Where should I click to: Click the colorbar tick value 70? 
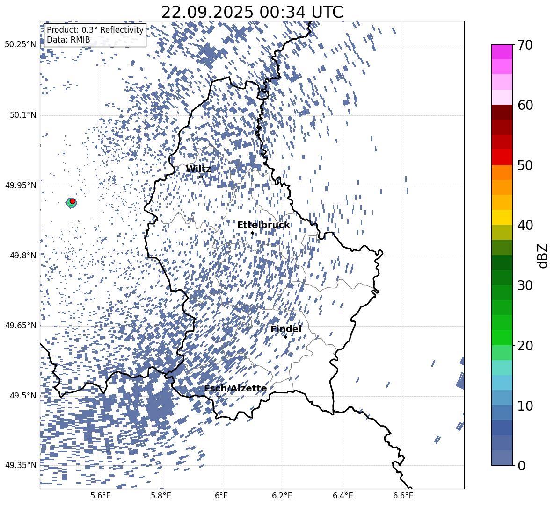(x=525, y=45)
